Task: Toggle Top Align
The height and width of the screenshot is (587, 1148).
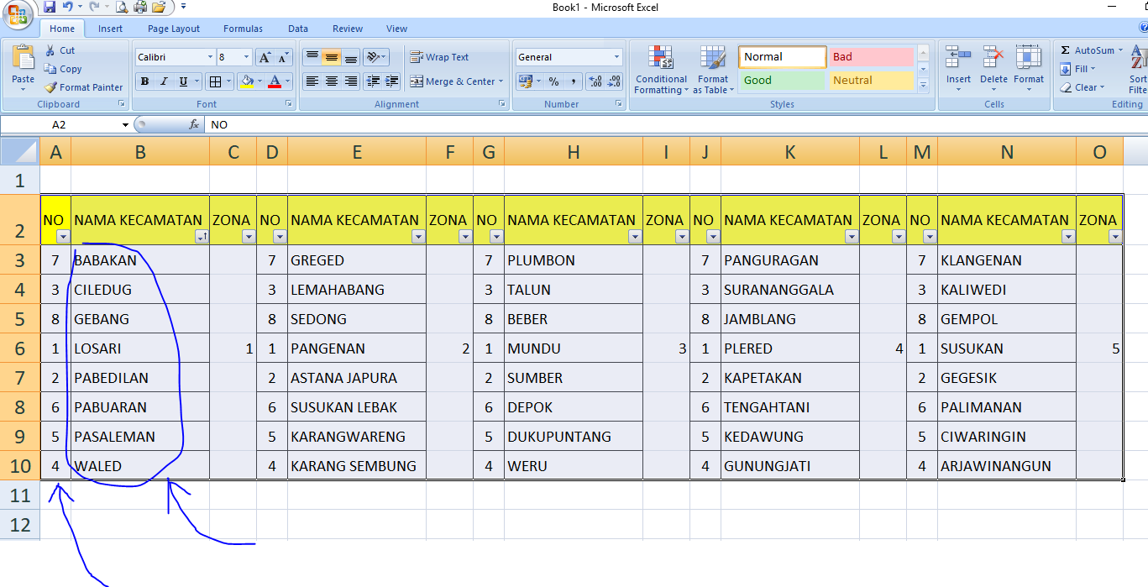Action: click(312, 57)
